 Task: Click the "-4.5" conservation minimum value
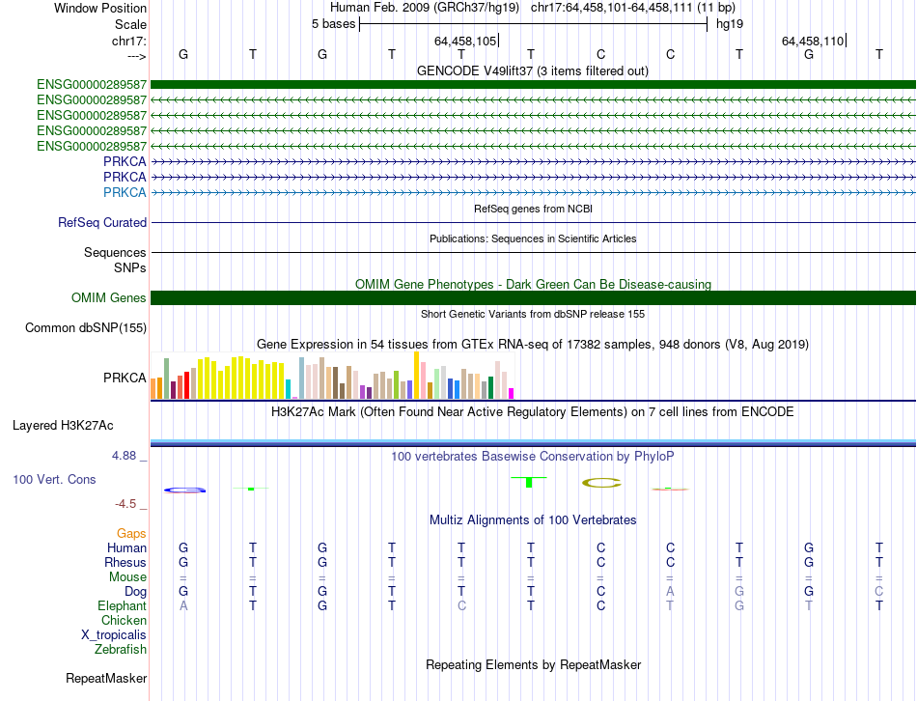(125, 504)
